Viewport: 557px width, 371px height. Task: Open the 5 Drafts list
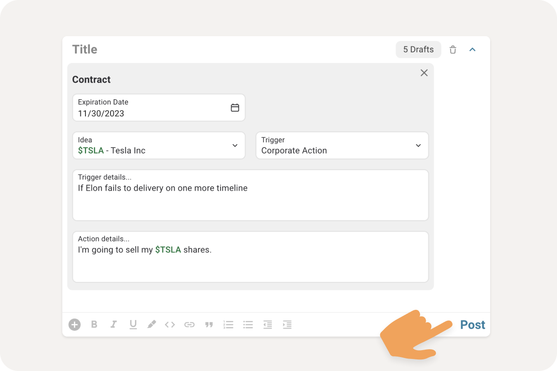pyautogui.click(x=419, y=50)
